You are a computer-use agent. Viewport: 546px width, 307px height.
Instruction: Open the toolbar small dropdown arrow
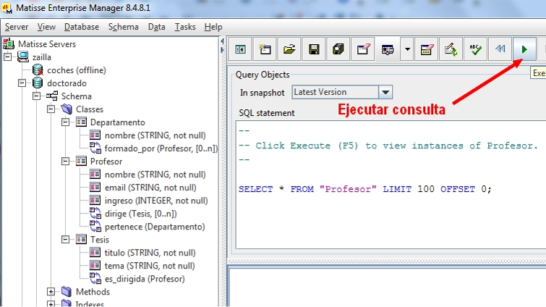coord(406,49)
